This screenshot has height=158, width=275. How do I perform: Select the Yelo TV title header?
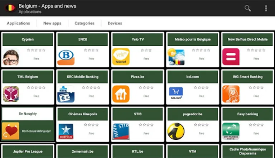(x=137, y=39)
